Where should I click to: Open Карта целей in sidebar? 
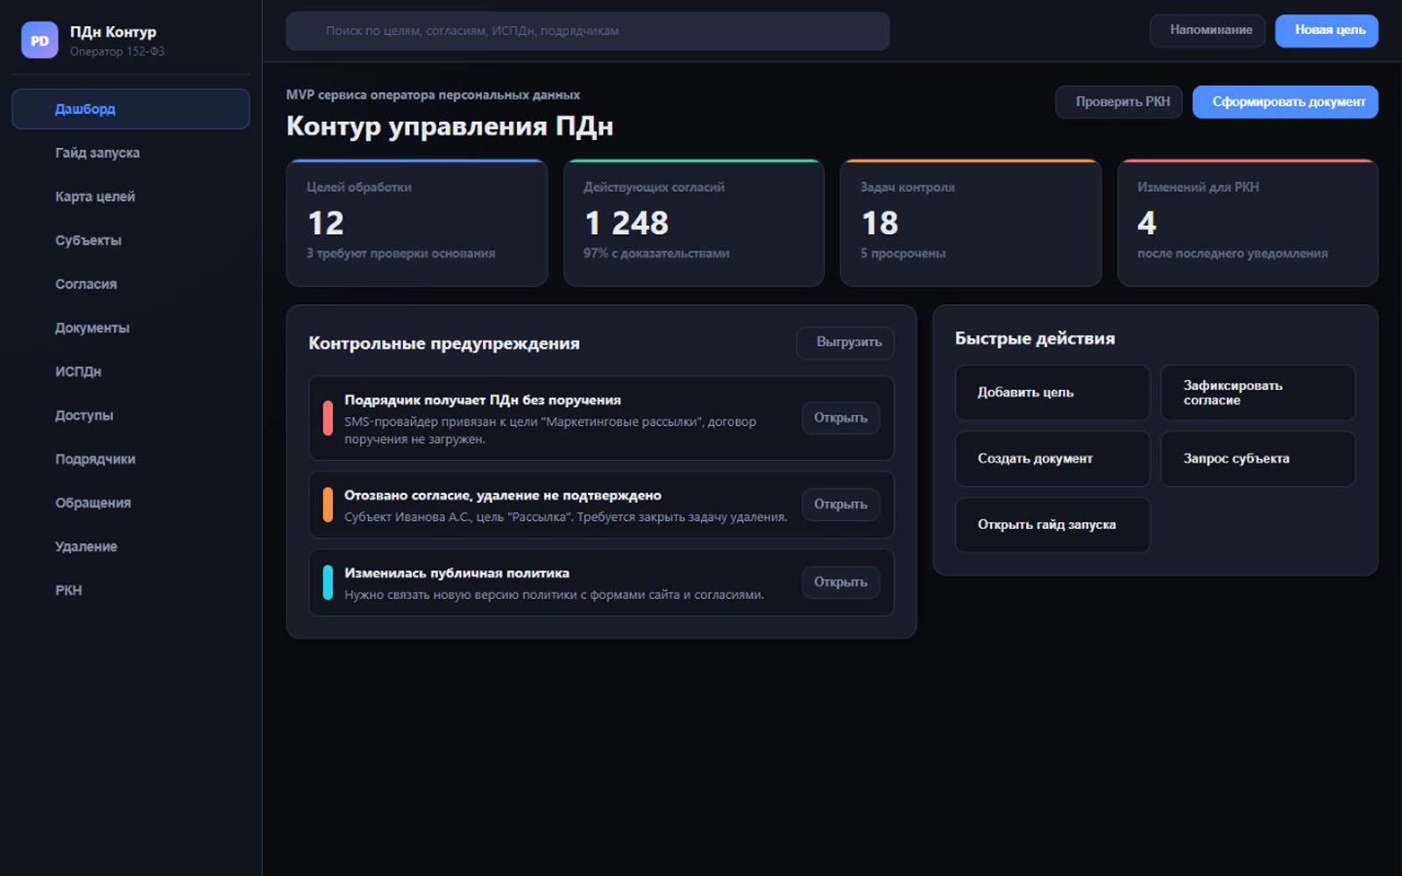coord(131,196)
